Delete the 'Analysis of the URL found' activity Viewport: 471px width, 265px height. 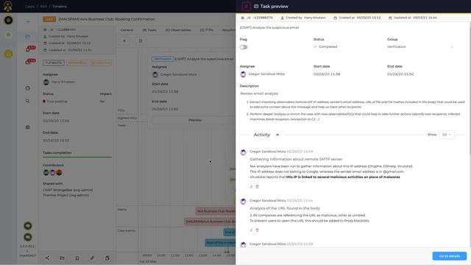(x=257, y=230)
